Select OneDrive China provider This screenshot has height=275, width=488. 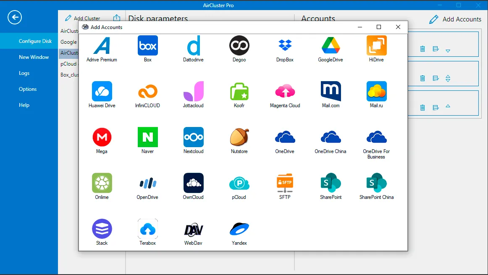(331, 137)
